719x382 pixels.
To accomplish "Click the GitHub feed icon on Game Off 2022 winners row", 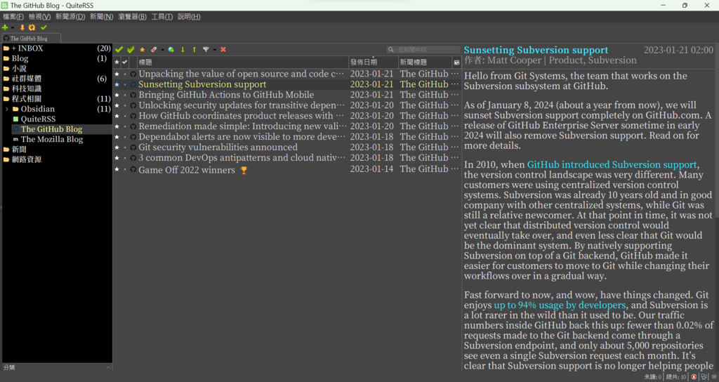I will 133,169.
